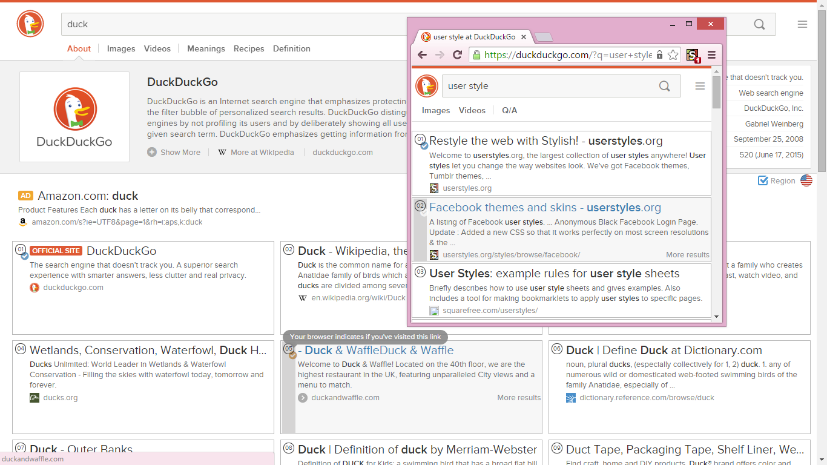Image resolution: width=827 pixels, height=465 pixels.
Task: Click the Wikipedia W icon next to More at Wikipedia
Action: pos(222,152)
